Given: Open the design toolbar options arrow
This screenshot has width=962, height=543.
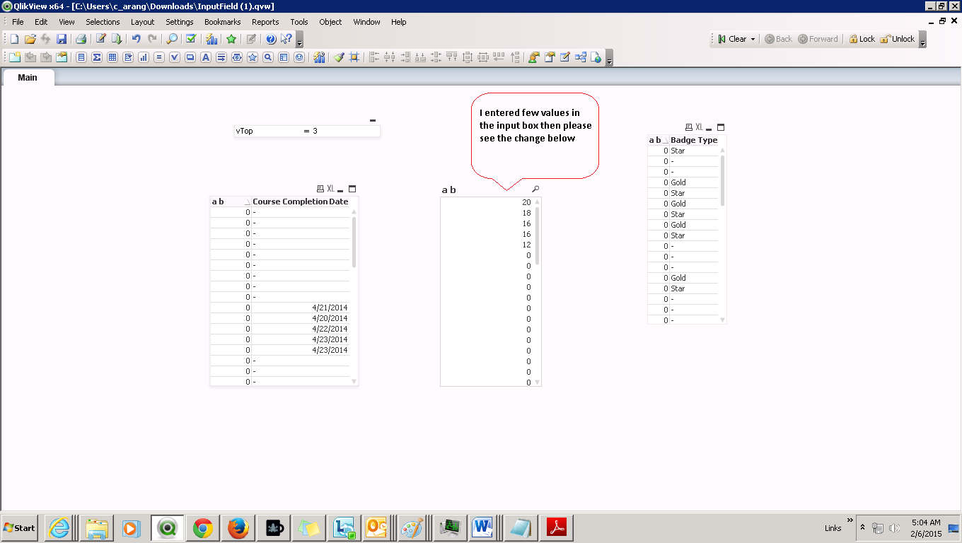Looking at the screenshot, I should point(610,60).
